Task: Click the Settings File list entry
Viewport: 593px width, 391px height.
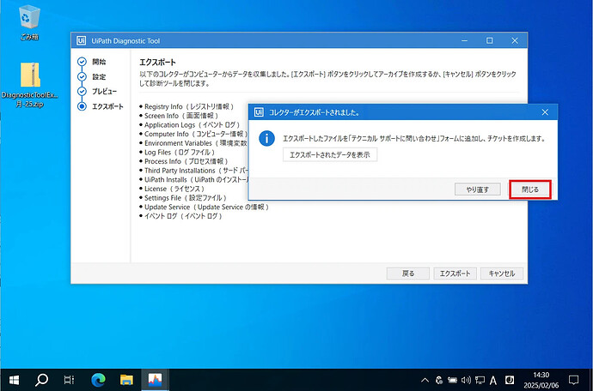Action: (183, 198)
